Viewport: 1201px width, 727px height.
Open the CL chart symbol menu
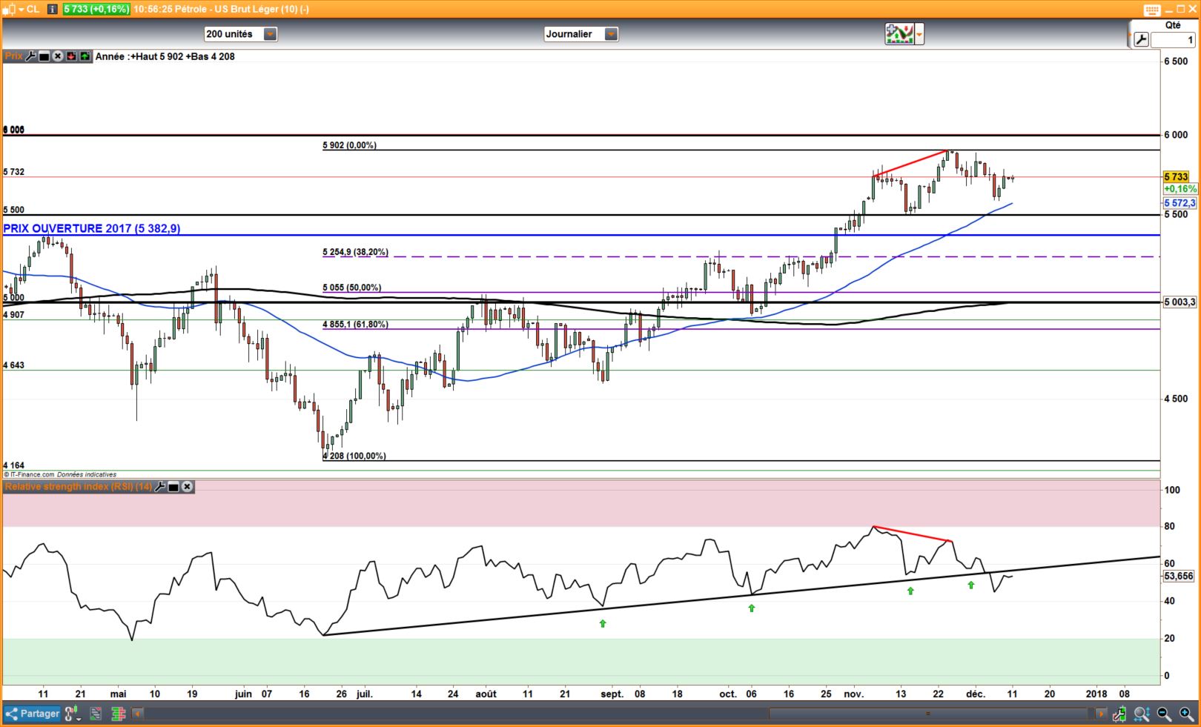21,9
